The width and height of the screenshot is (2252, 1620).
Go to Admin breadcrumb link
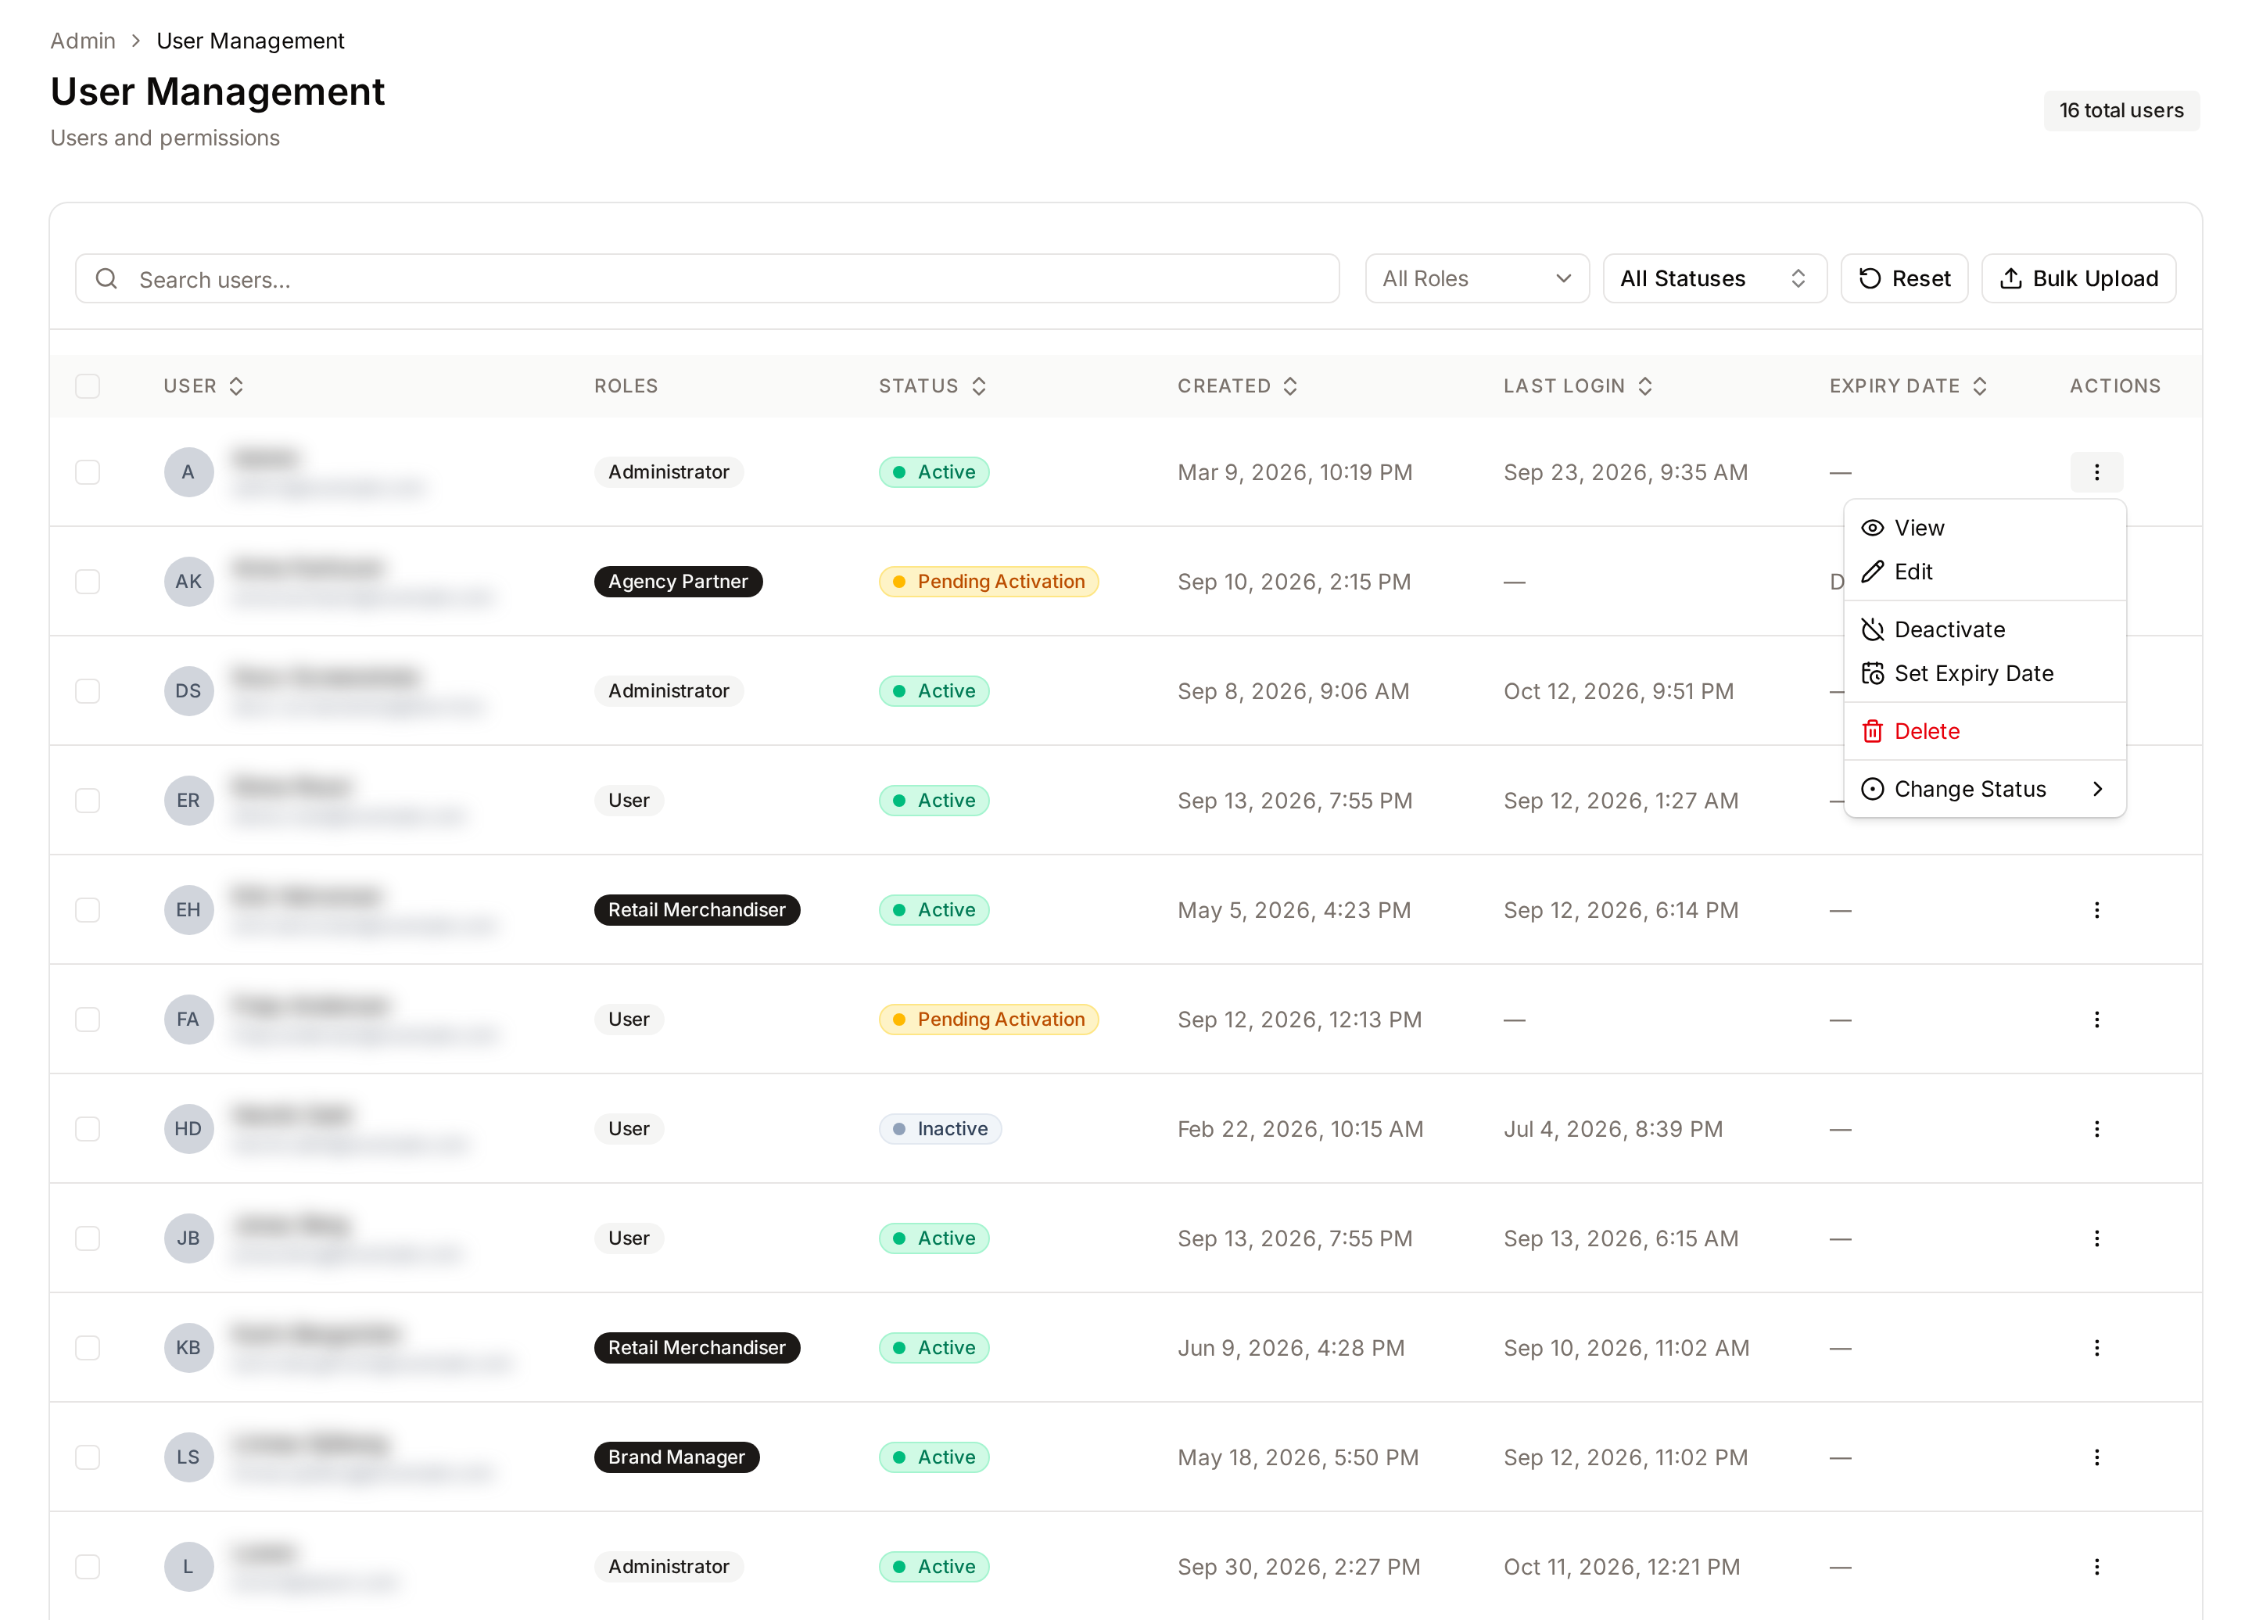84,41
